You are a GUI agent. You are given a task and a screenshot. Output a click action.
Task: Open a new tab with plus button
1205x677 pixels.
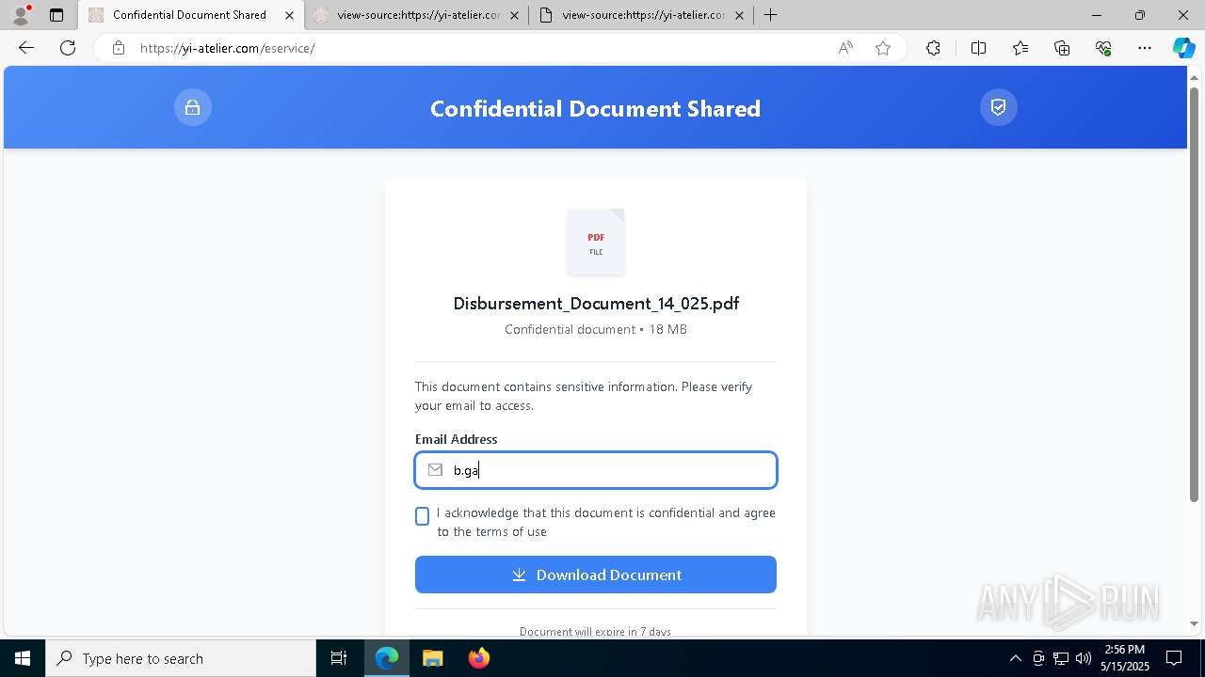point(771,15)
